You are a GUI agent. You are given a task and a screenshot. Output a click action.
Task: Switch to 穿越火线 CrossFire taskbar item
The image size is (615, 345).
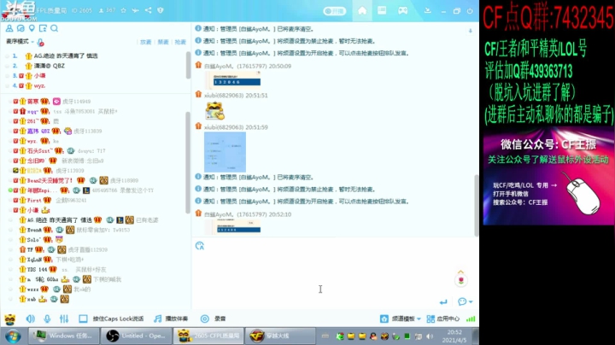pos(280,336)
